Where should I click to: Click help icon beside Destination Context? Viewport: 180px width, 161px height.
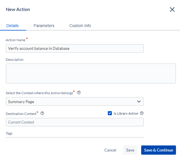(x=42, y=113)
